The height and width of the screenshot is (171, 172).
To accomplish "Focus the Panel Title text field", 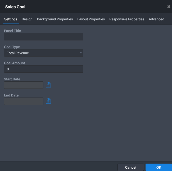I will (x=44, y=37).
